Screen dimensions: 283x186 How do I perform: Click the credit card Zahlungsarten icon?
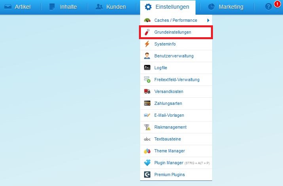147,103
